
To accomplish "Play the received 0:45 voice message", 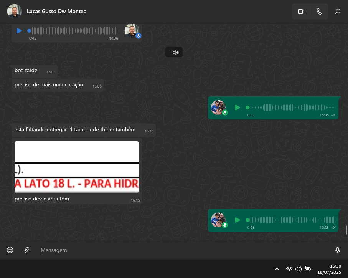I will [19, 31].
